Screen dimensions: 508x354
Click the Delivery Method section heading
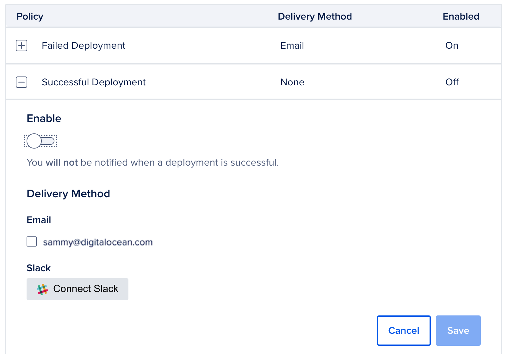coord(68,193)
